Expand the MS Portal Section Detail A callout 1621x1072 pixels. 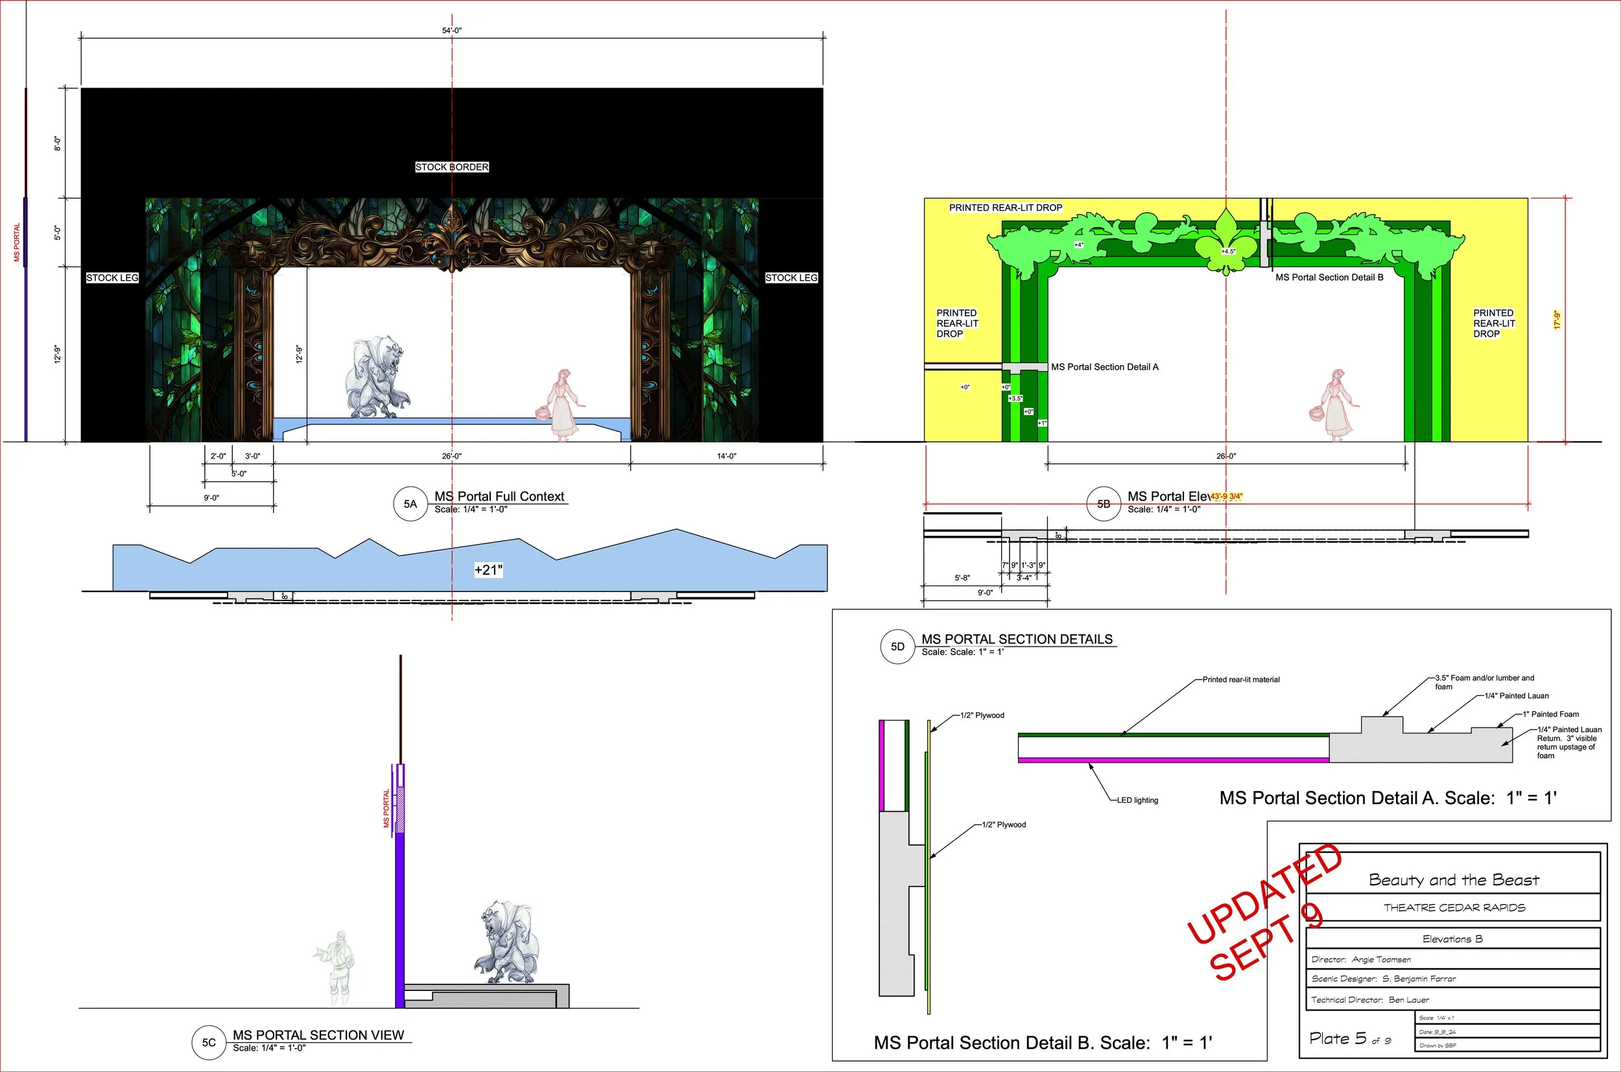click(1104, 367)
